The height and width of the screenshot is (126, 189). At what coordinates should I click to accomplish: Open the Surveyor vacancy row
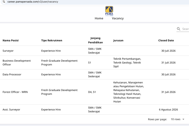pos(94,51)
